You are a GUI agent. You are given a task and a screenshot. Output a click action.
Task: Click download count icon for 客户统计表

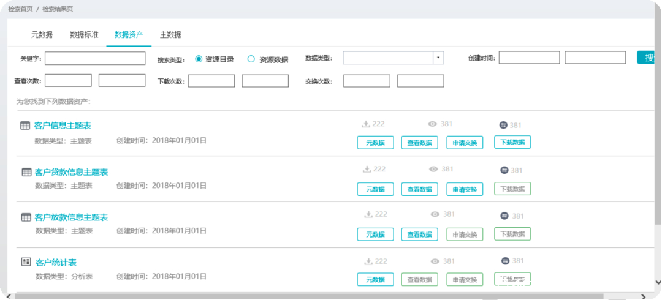pos(368,261)
